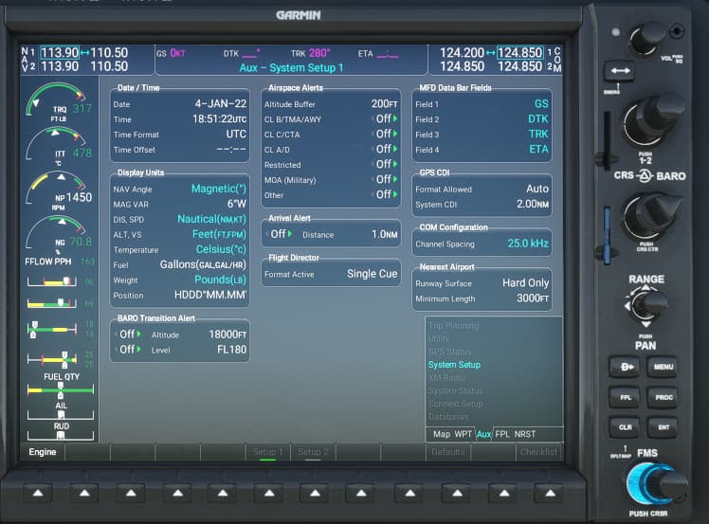Select GPS Status in the Aux page list

click(450, 352)
